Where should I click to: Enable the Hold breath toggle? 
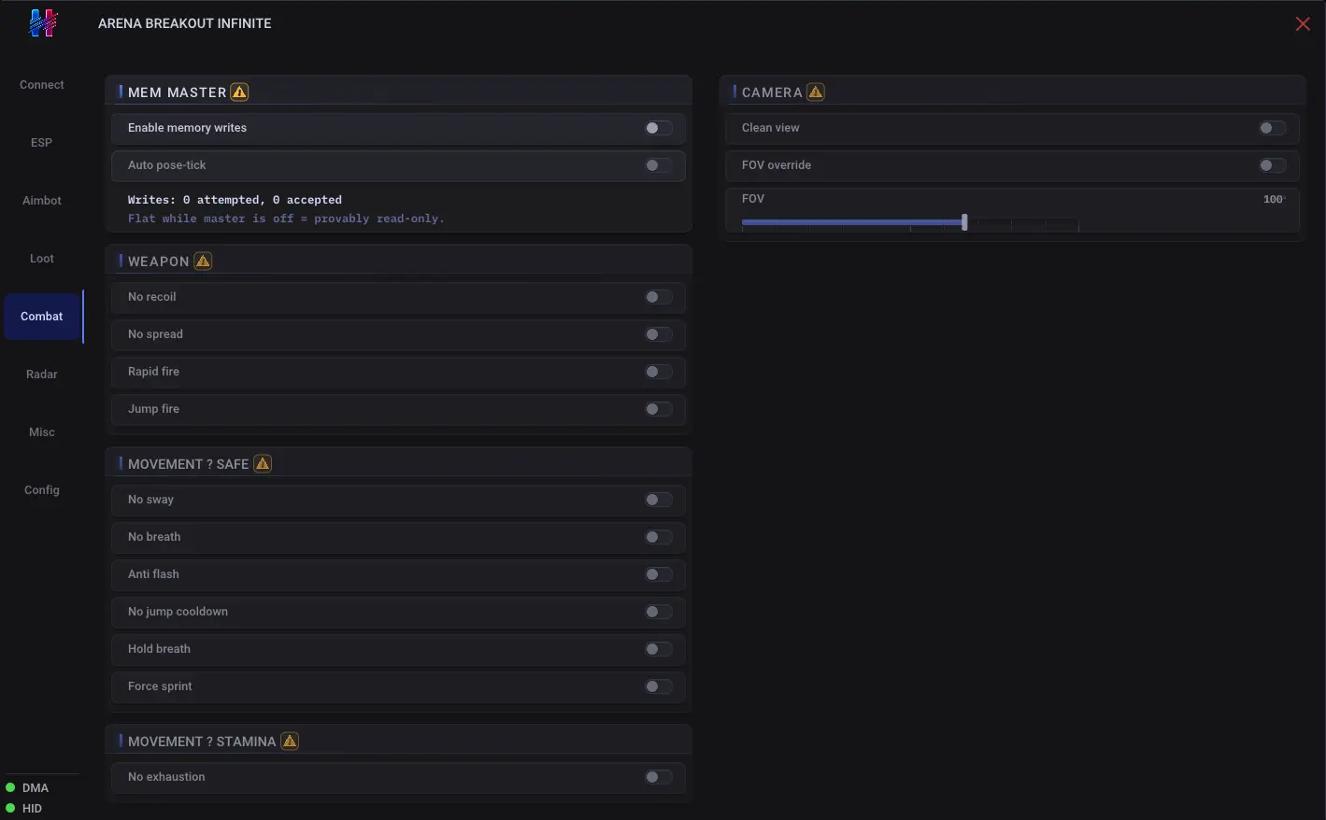coord(659,649)
